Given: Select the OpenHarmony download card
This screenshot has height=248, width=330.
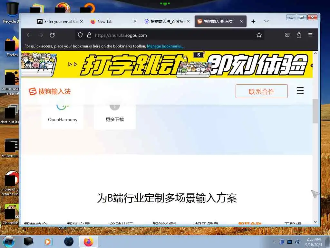Looking at the screenshot, I should [63, 116].
